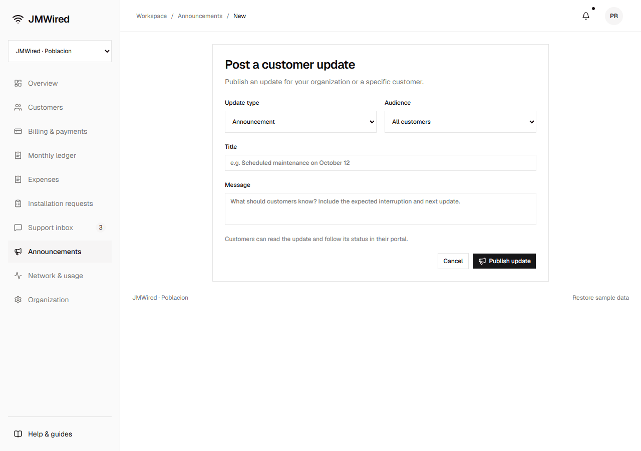
Task: Click the Monthly ledger document icon
Action: (18, 155)
